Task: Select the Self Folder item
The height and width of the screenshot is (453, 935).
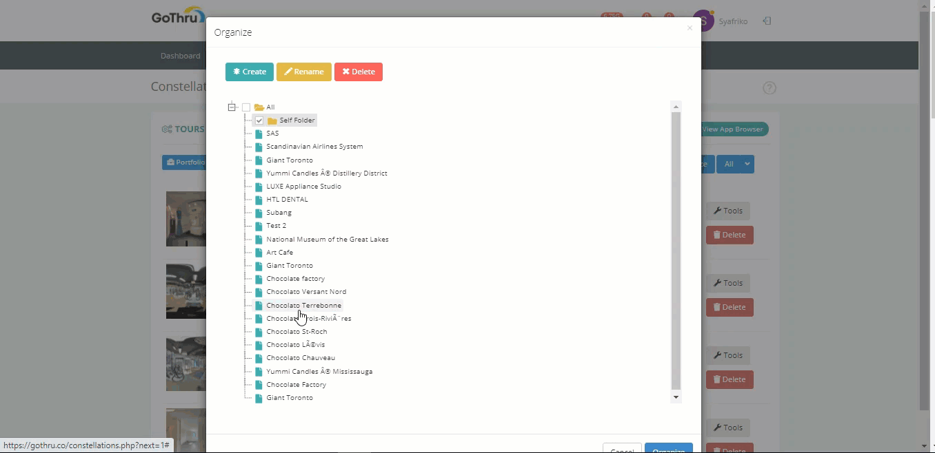Action: click(297, 120)
